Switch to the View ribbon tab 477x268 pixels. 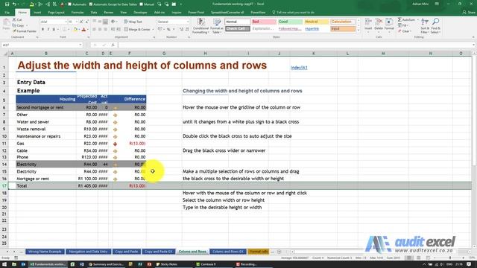pos(123,13)
